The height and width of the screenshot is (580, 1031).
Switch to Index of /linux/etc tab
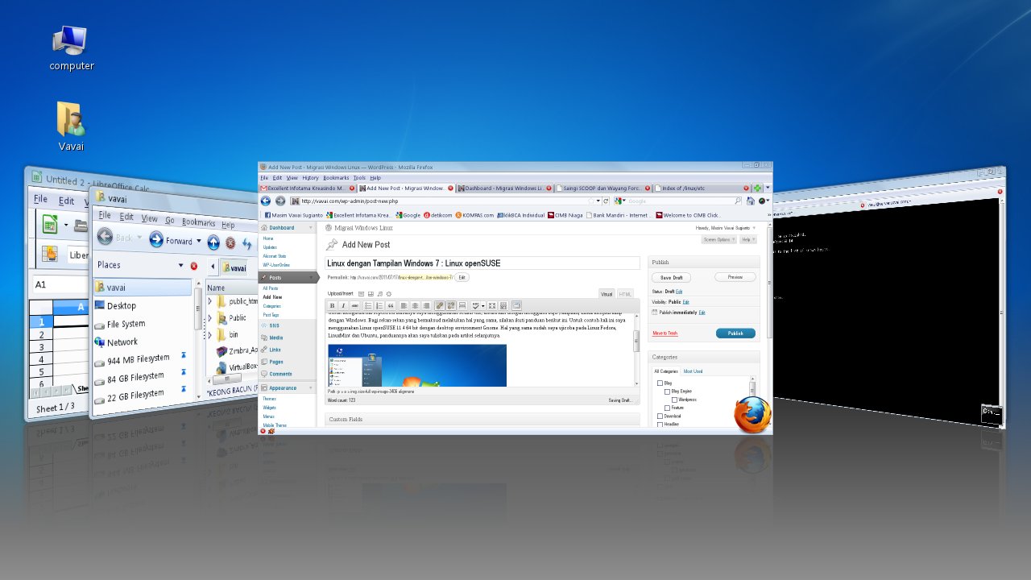click(701, 188)
